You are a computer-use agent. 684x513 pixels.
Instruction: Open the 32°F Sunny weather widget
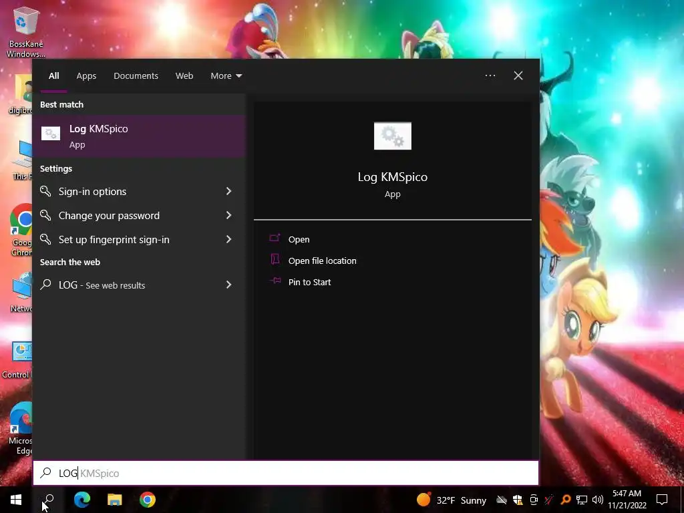[x=451, y=500]
